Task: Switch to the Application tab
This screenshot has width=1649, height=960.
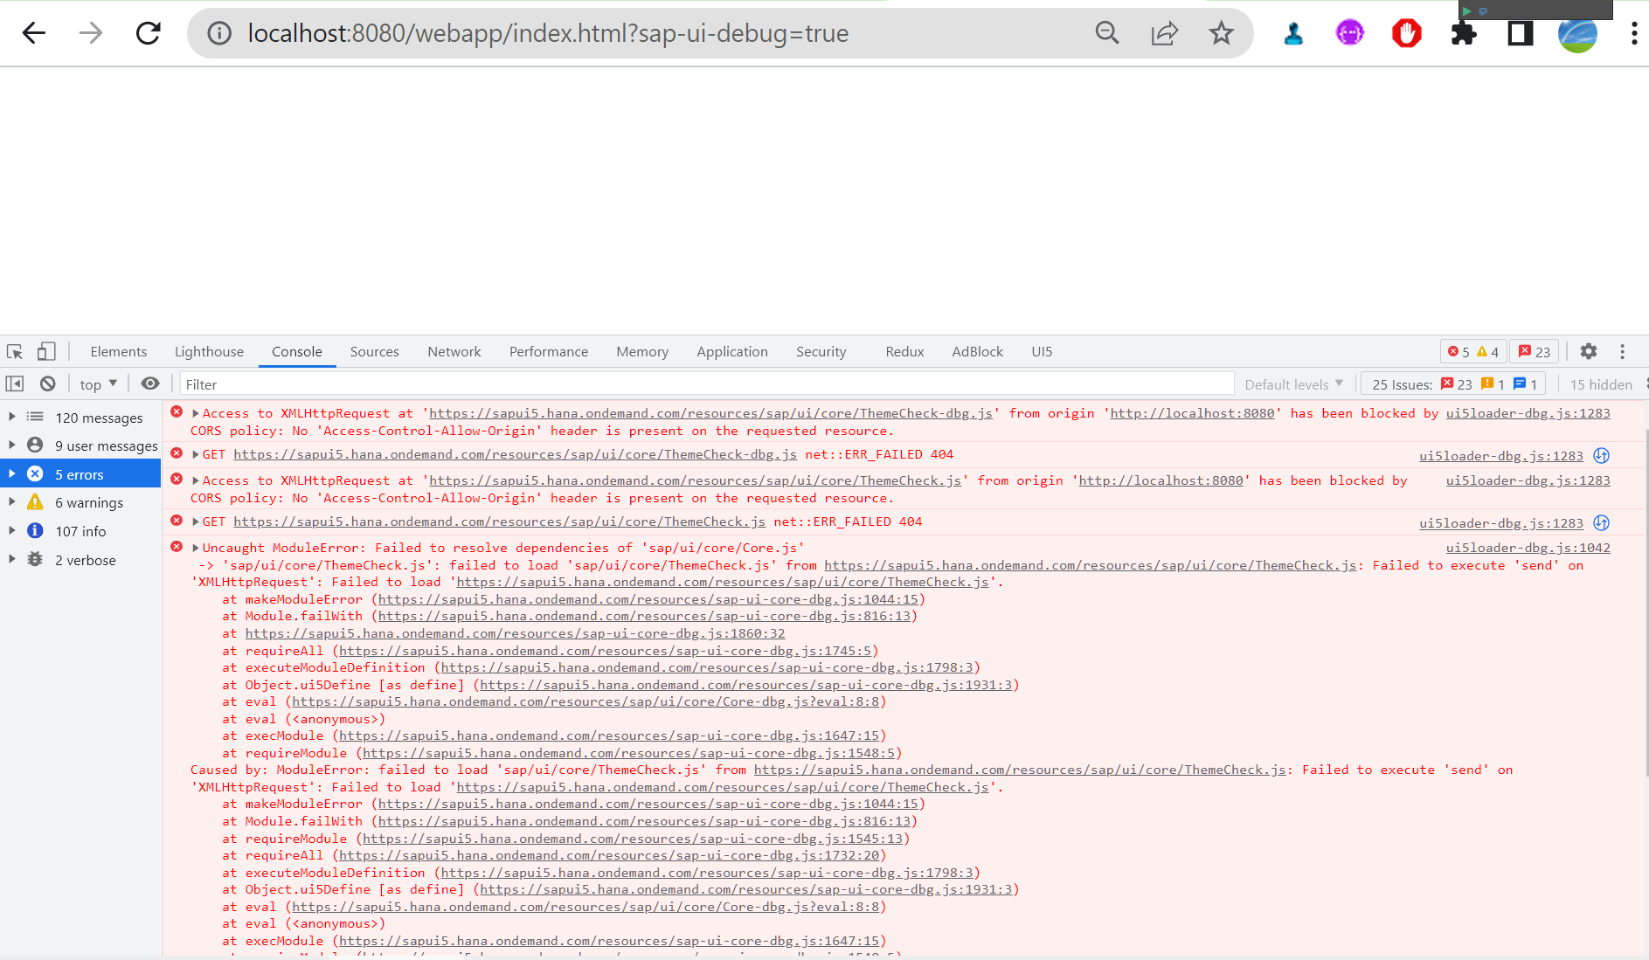Action: point(732,351)
